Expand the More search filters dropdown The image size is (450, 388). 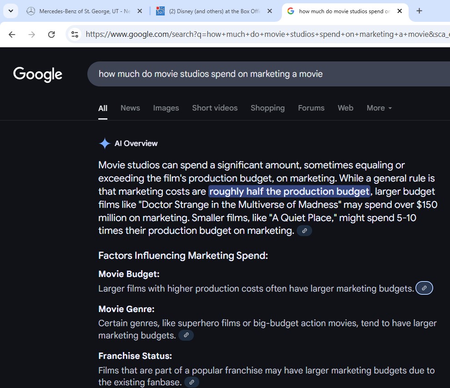click(379, 108)
